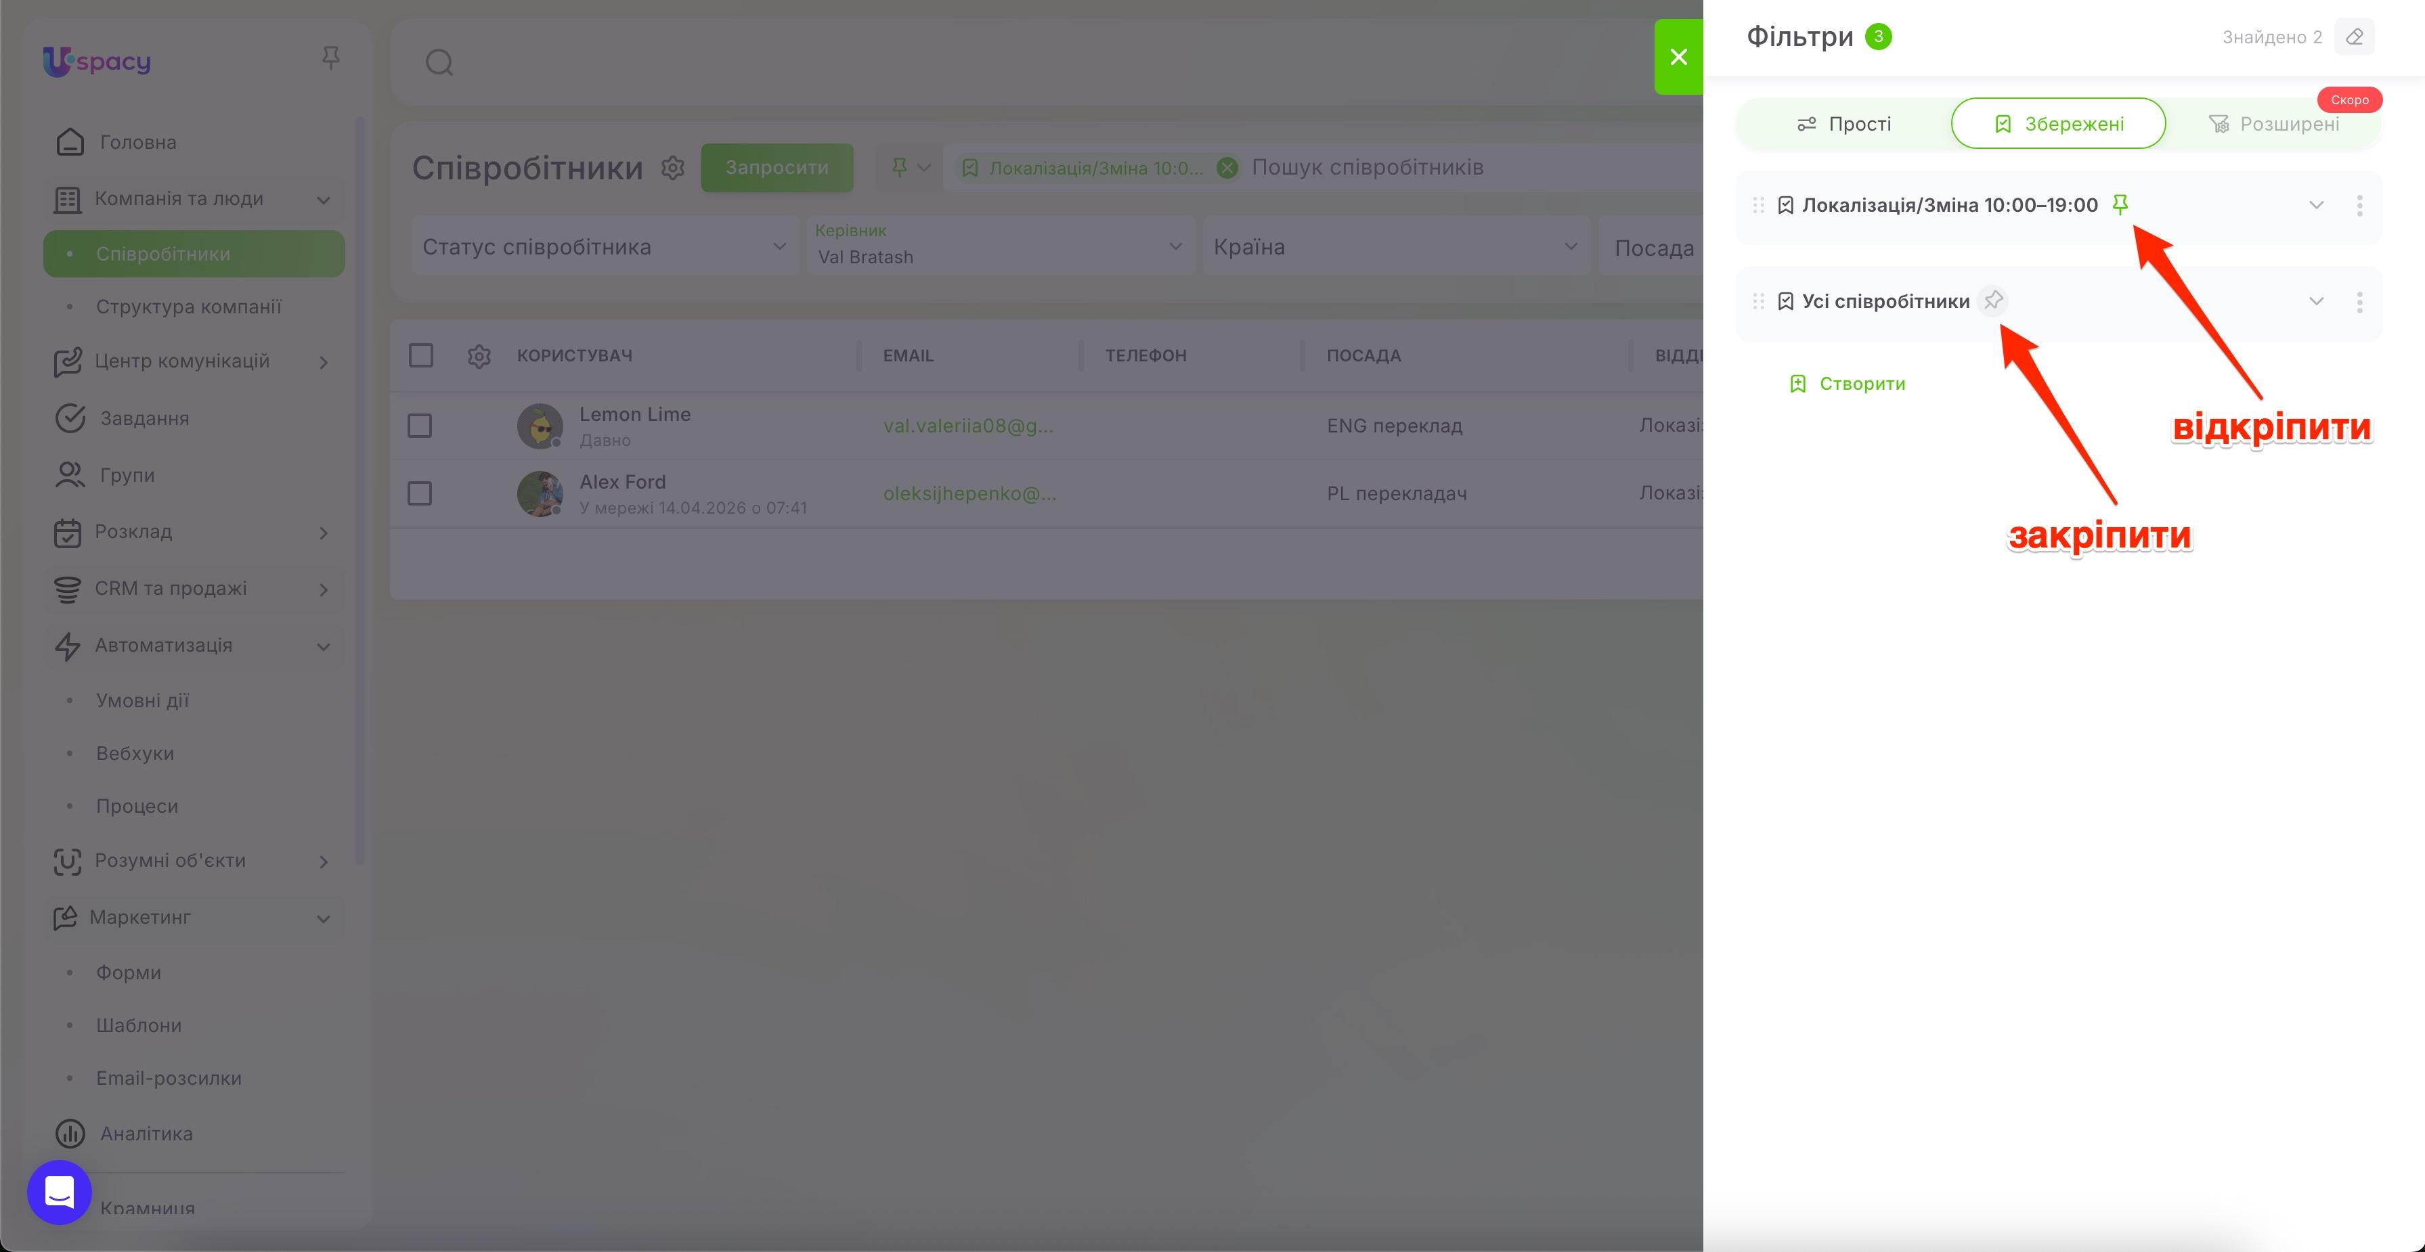Click the global search magnifier icon

[439, 63]
